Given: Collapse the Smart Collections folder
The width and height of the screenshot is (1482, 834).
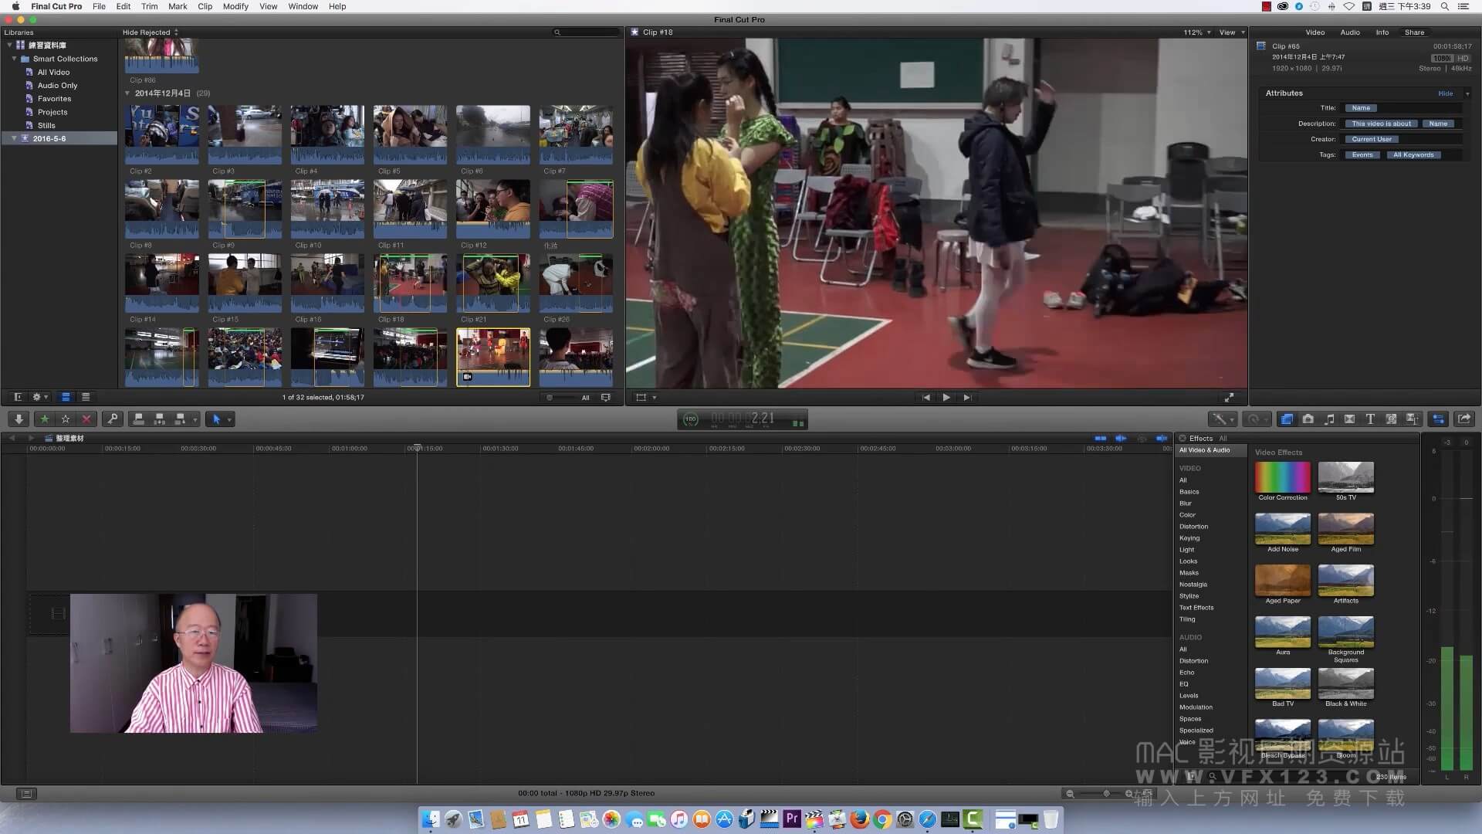Looking at the screenshot, I should pos(14,59).
